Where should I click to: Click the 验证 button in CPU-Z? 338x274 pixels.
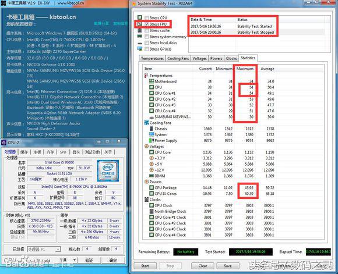coord(89,260)
